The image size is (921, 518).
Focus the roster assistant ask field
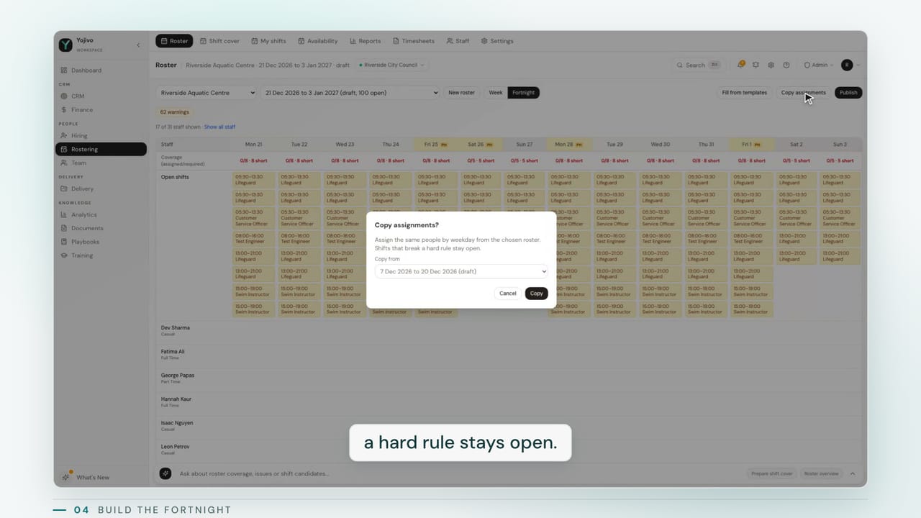[460, 473]
